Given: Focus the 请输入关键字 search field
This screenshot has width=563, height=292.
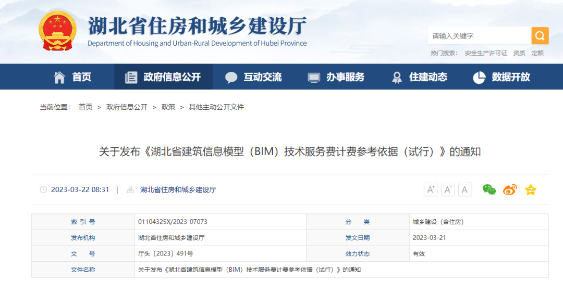Looking at the screenshot, I should tap(479, 36).
